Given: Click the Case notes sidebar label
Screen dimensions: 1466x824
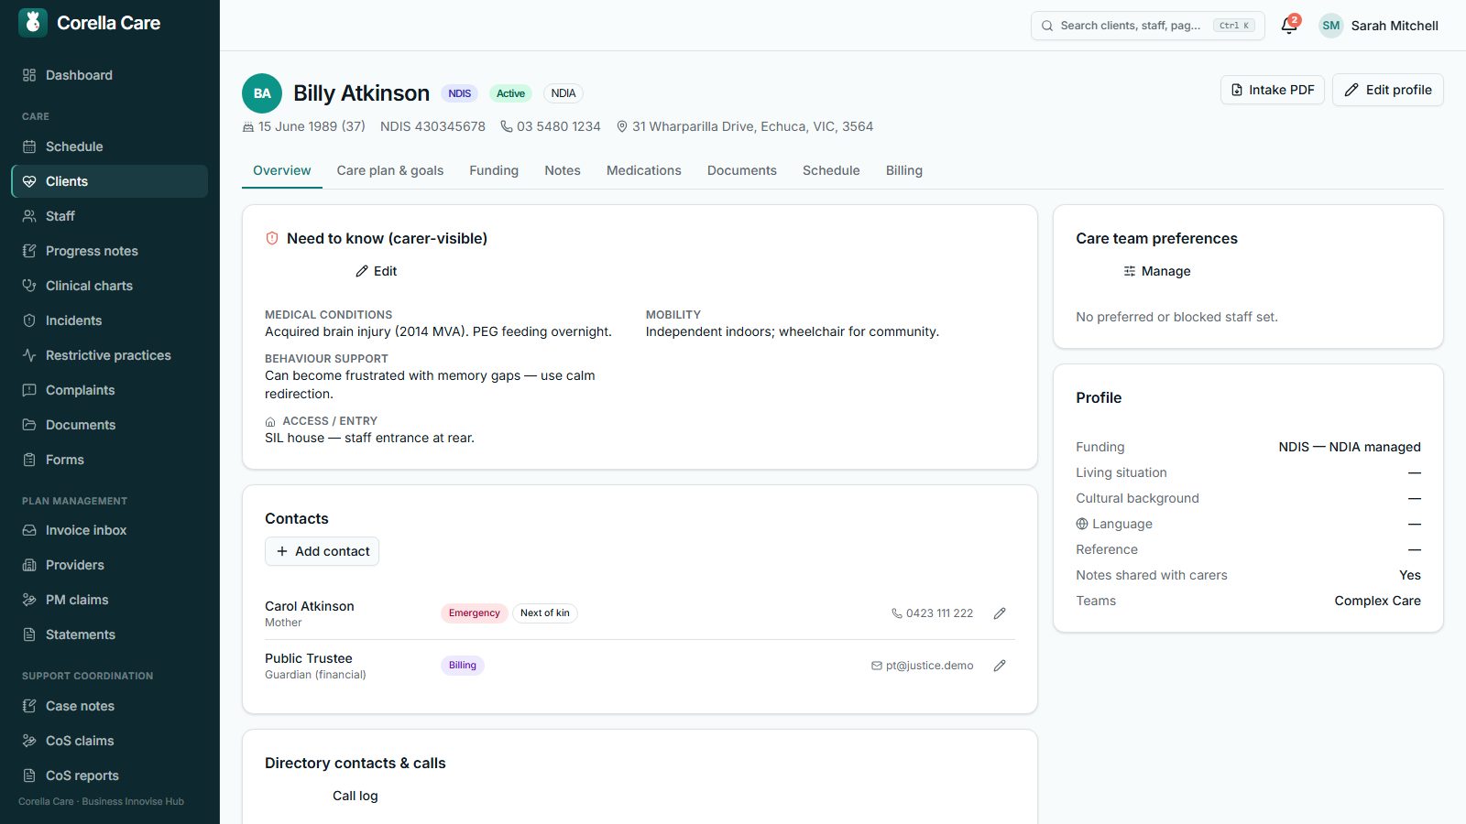Looking at the screenshot, I should pyautogui.click(x=80, y=706).
